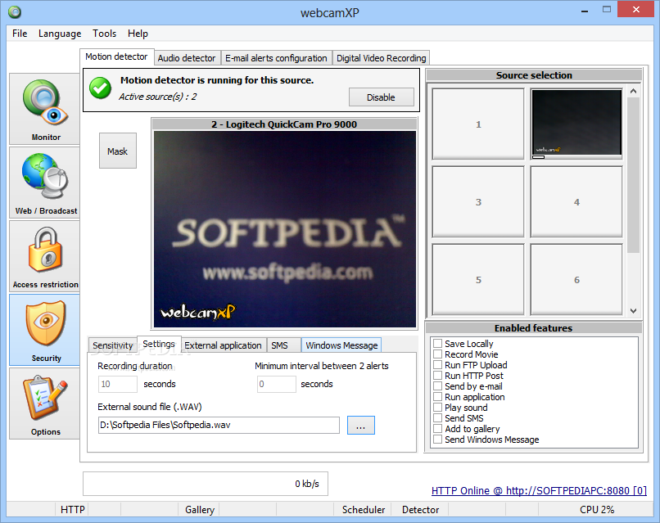Open the HTTP Online SOFTPEDIAPC:8080 link
660x523 pixels.
coord(539,490)
